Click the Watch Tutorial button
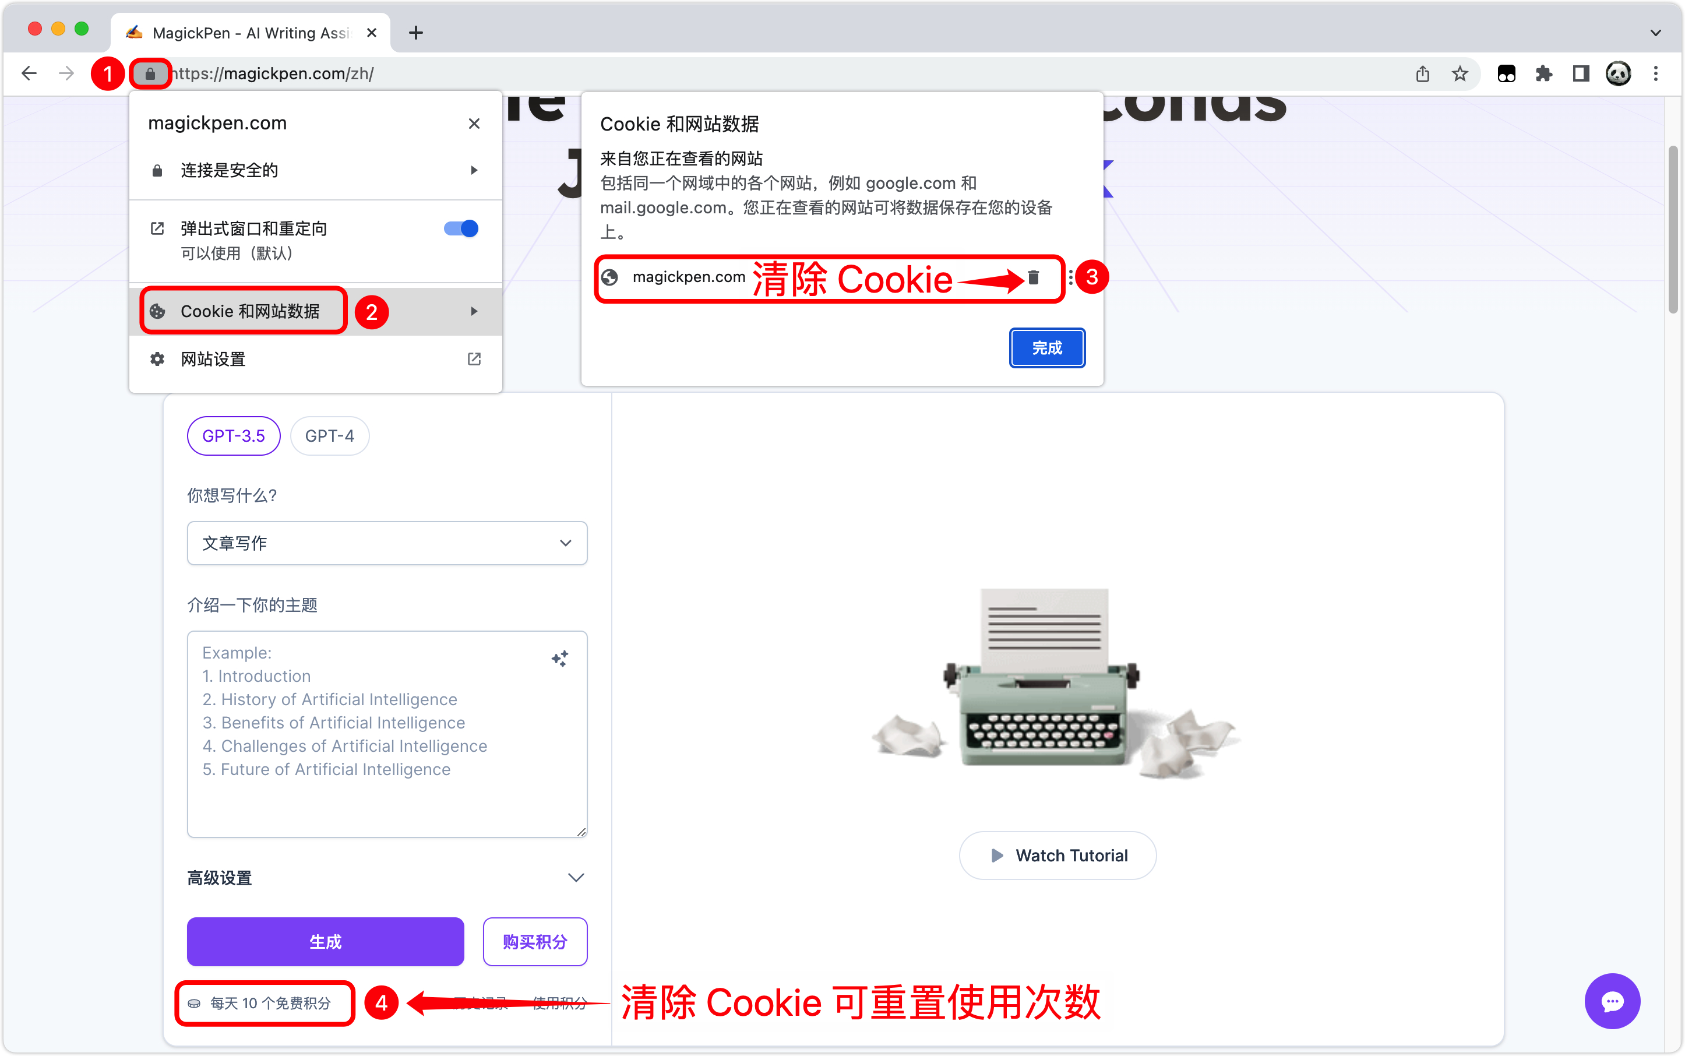 point(1057,856)
